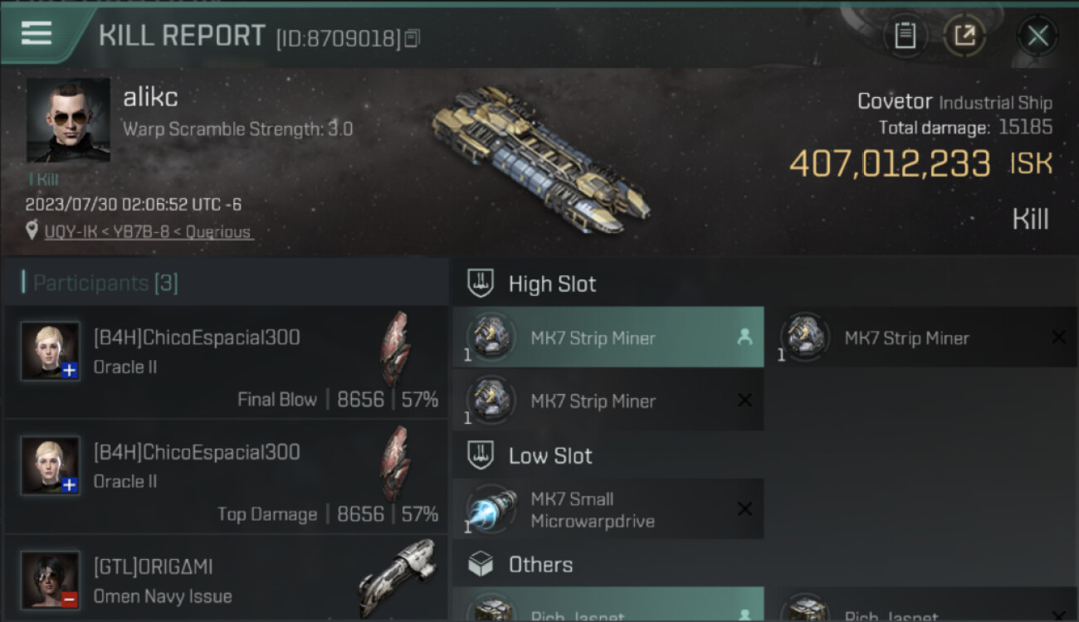
Task: Open the clipboard icon in header
Action: (905, 36)
